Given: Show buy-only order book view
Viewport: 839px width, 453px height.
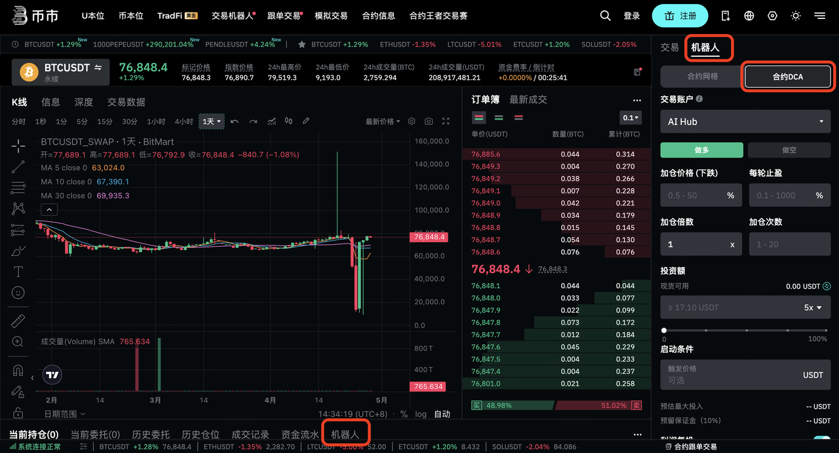Looking at the screenshot, I should point(499,118).
